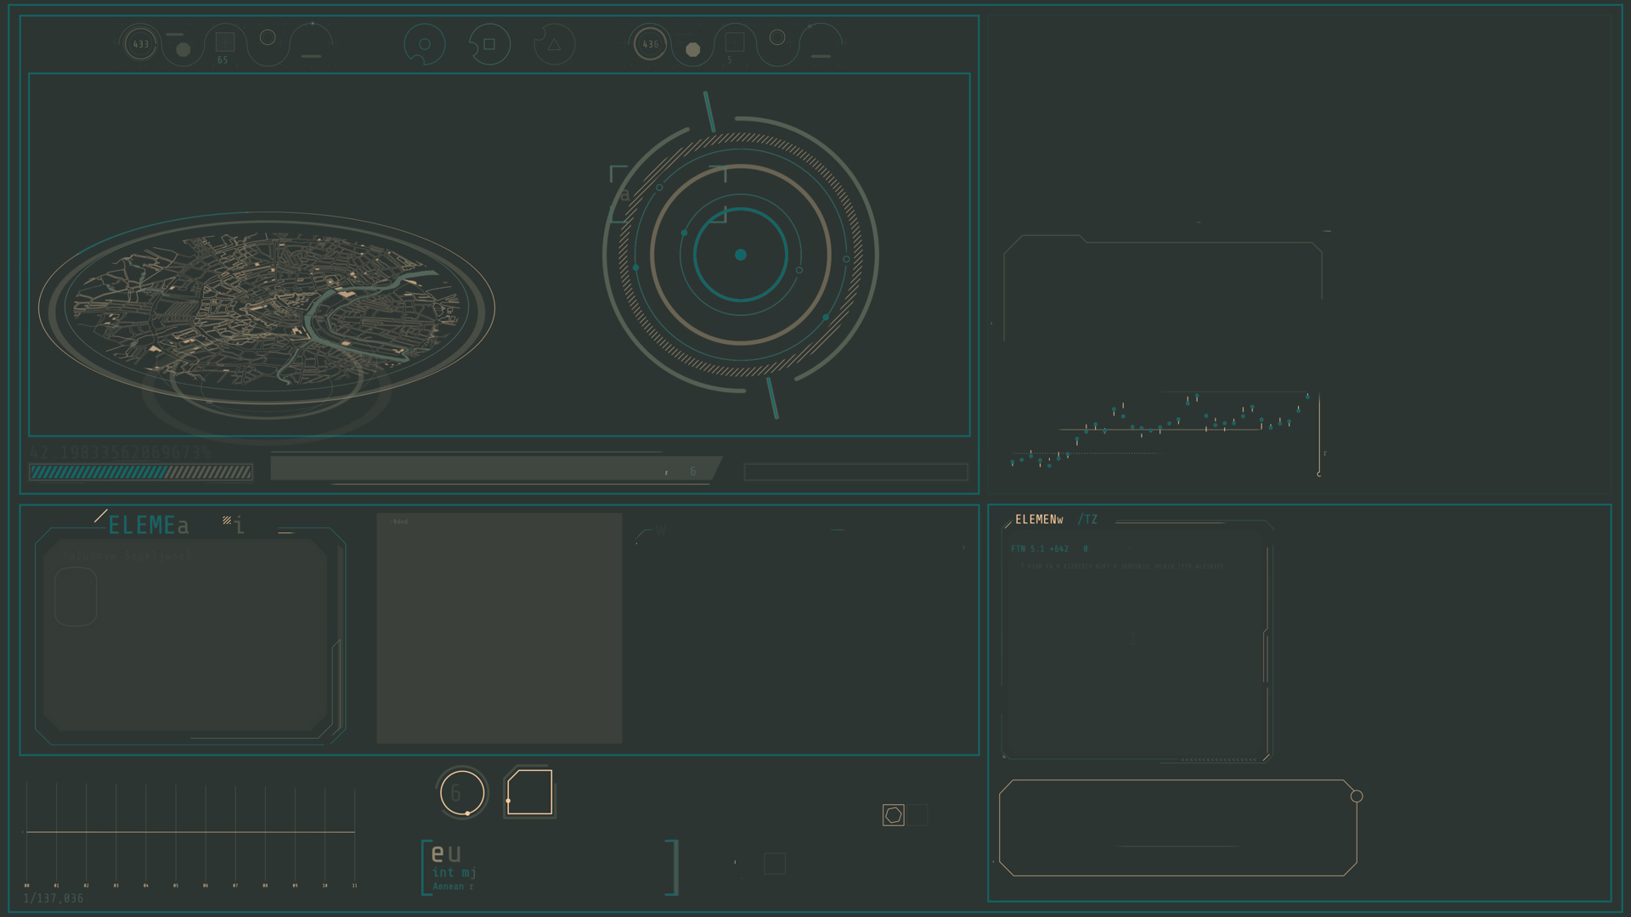
Task: Click the circular dial showing 436
Action: [x=650, y=44]
